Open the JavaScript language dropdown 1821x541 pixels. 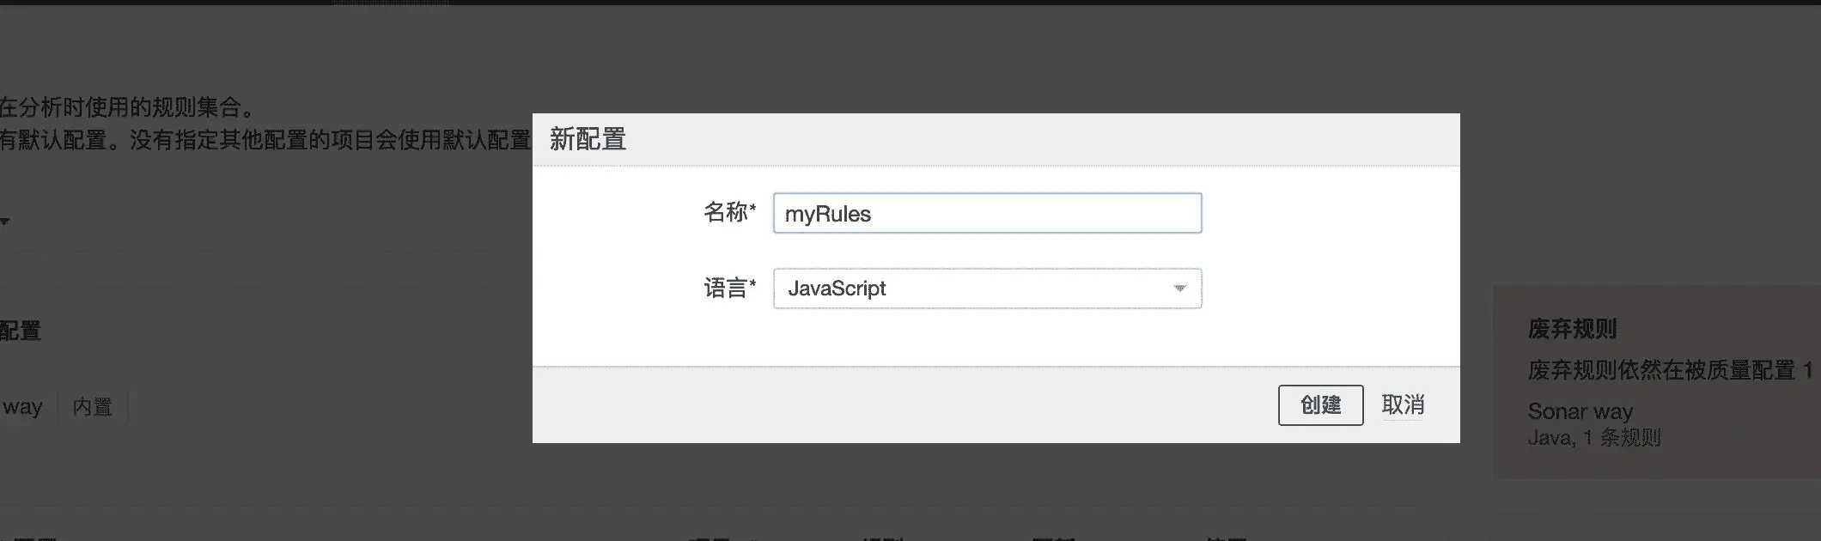[986, 289]
